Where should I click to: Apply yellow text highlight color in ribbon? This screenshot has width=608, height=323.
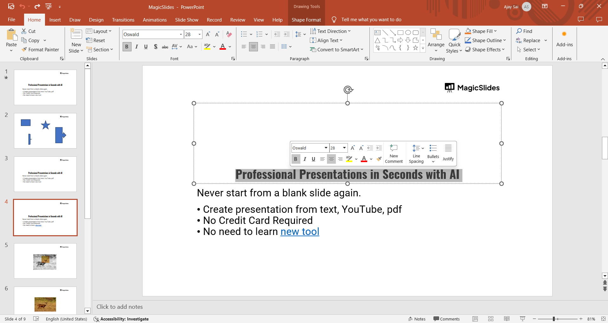(x=207, y=47)
